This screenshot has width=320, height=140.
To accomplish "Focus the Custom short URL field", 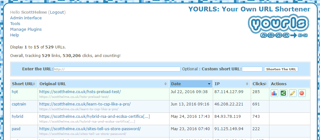I will pos(252,69).
